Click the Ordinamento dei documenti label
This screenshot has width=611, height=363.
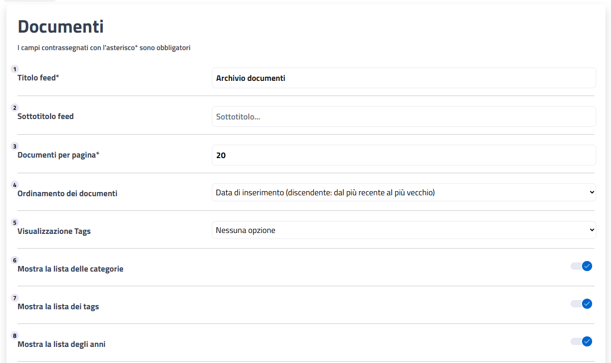pos(67,193)
